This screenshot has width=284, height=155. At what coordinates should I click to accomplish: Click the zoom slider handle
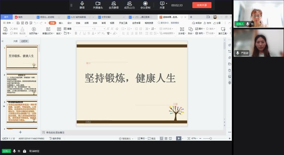(x=211, y=138)
